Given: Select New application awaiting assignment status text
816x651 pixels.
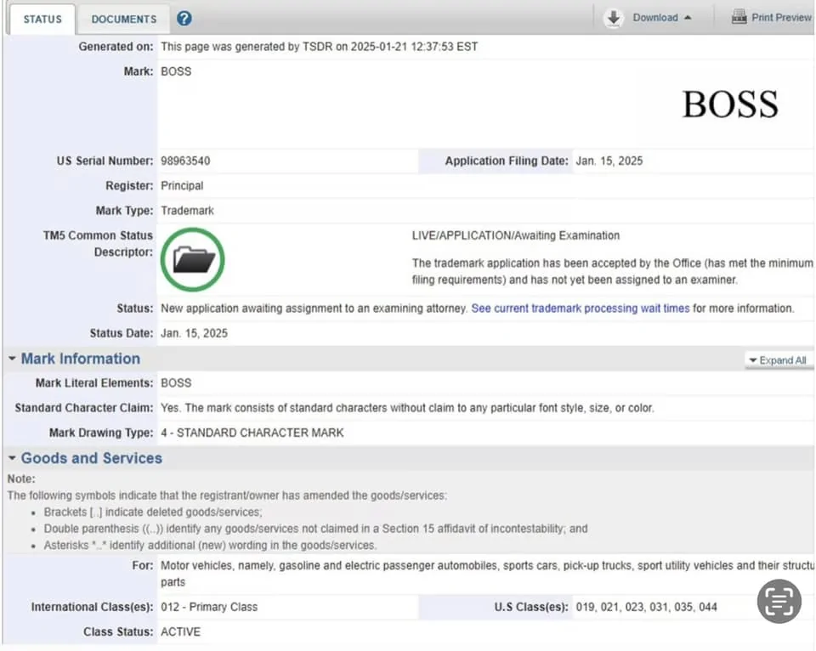Looking at the screenshot, I should 314,308.
